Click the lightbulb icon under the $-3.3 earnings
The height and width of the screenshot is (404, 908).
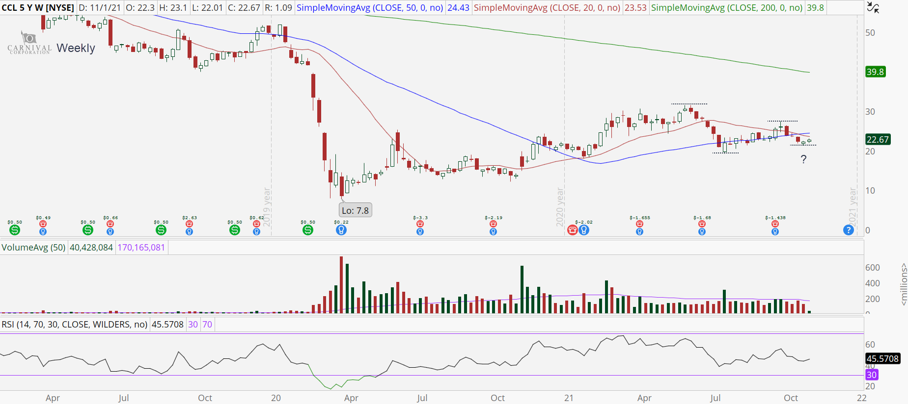[420, 231]
